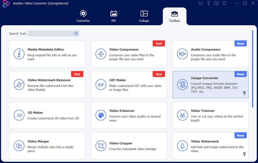Open the Video Enhancer palette icon

[101, 115]
